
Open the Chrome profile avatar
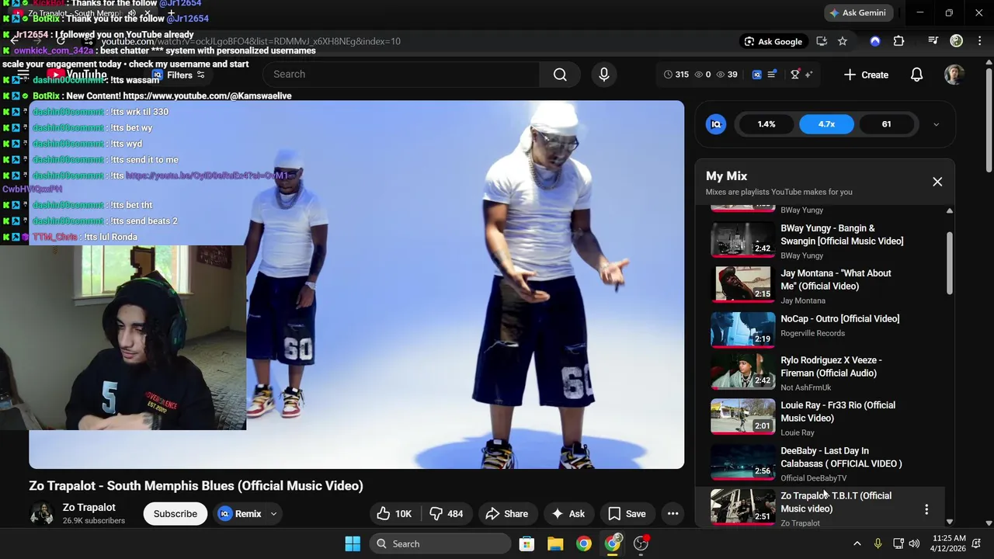(957, 41)
